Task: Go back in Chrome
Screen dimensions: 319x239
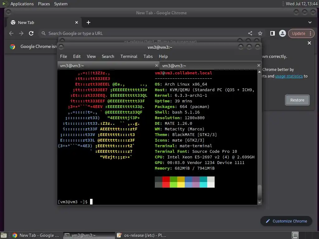Action: click(x=11, y=33)
